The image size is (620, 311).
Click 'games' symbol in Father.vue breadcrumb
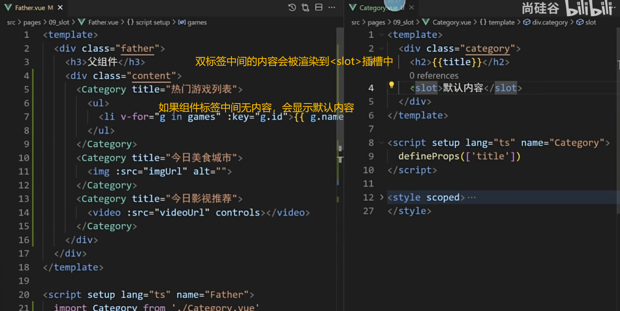197,22
